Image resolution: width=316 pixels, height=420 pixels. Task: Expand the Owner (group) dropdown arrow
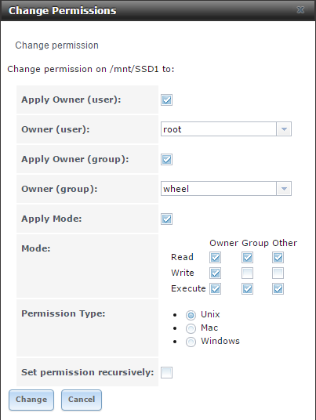click(x=284, y=189)
